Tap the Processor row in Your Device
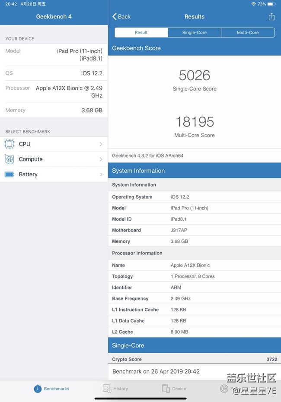This screenshot has height=402, width=281. [54, 92]
